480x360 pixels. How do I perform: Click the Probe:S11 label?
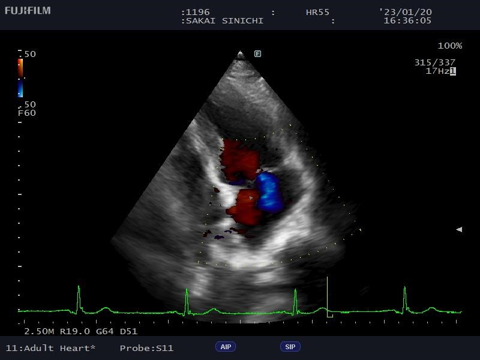(146, 348)
